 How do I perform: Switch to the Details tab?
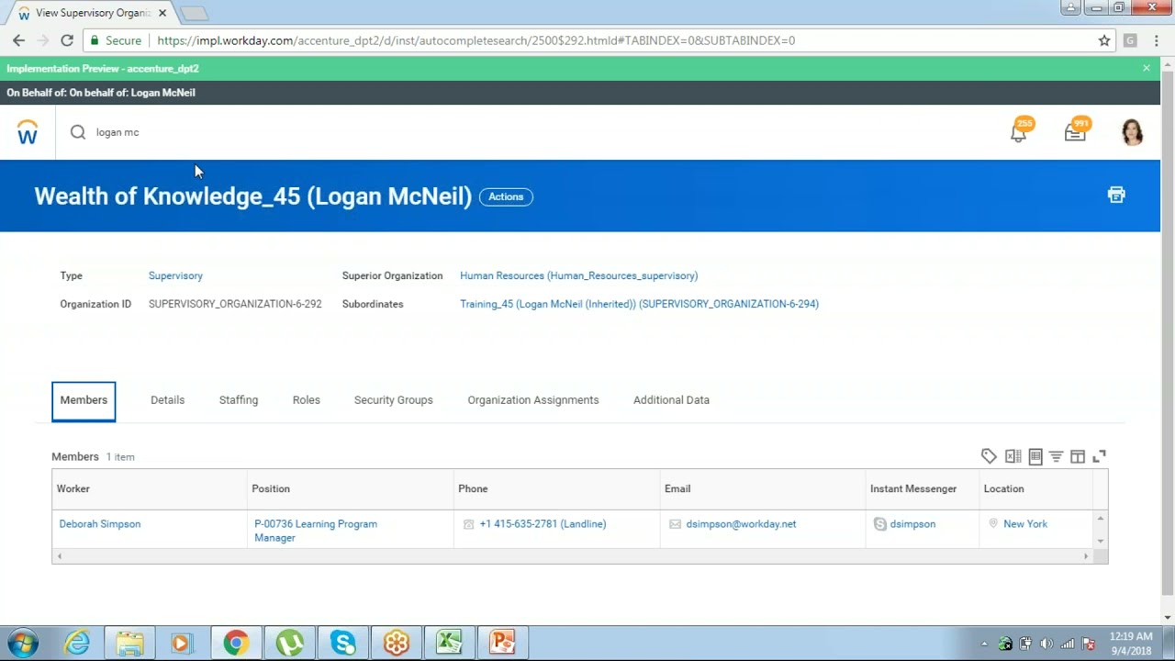tap(167, 400)
